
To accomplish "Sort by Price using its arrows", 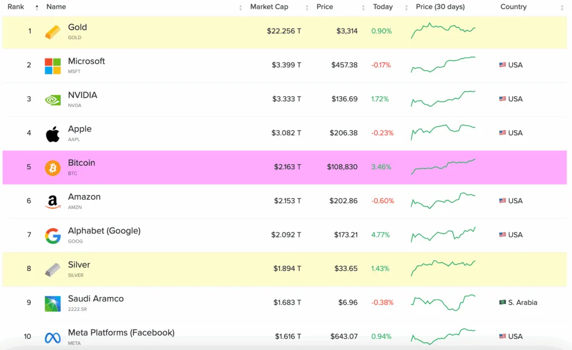I will click(x=363, y=7).
